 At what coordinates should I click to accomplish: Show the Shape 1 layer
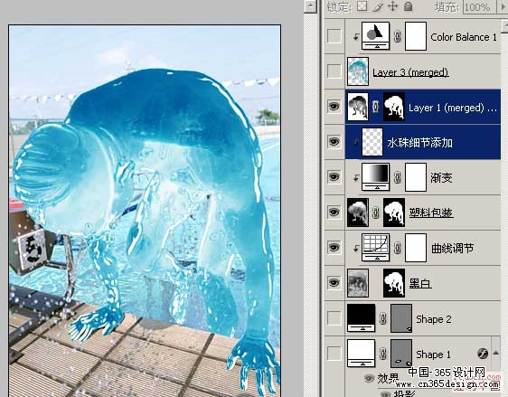[334, 354]
